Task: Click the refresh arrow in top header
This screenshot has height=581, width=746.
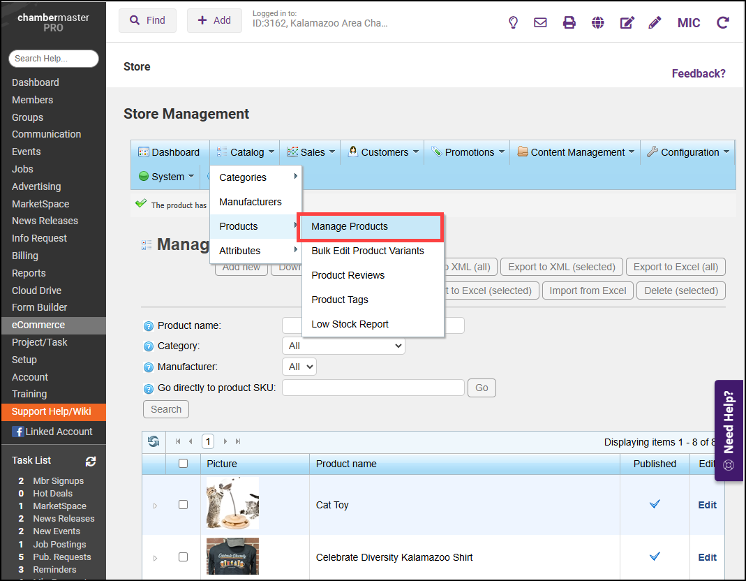Action: pyautogui.click(x=723, y=22)
